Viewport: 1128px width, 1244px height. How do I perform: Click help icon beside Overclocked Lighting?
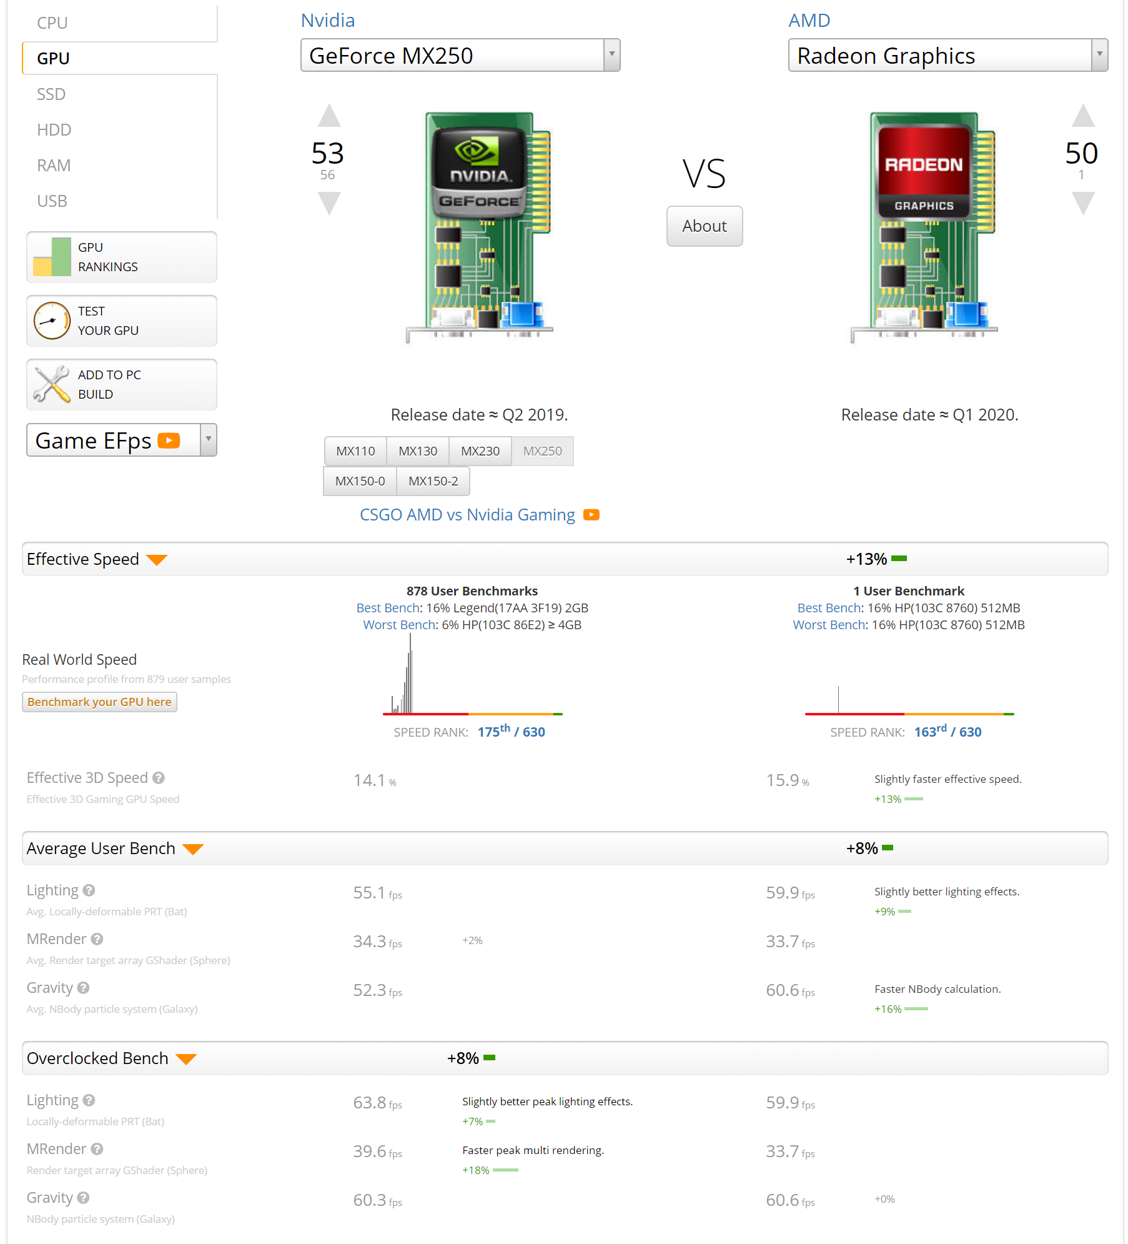[89, 1100]
